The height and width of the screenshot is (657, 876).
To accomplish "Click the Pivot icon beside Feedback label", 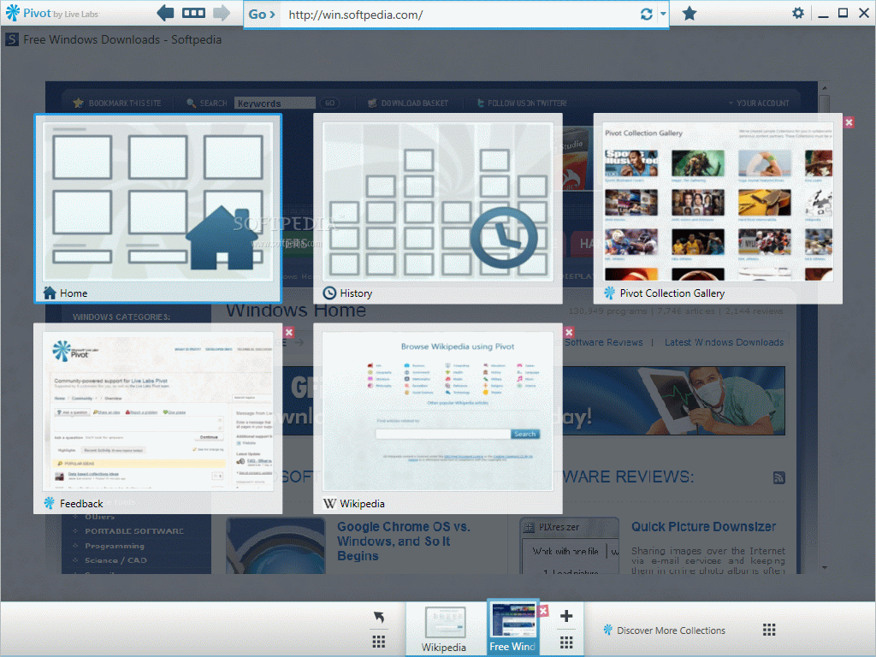I will (50, 503).
